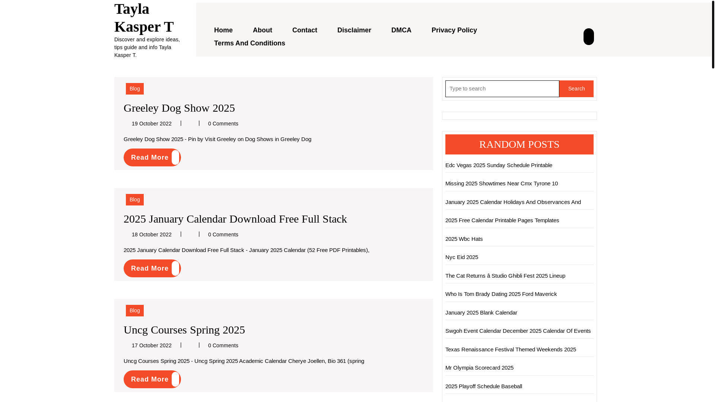This screenshot has height=402, width=715.
Task: Open Who Is Tom Brady Dating 2025 link
Action: (x=501, y=294)
